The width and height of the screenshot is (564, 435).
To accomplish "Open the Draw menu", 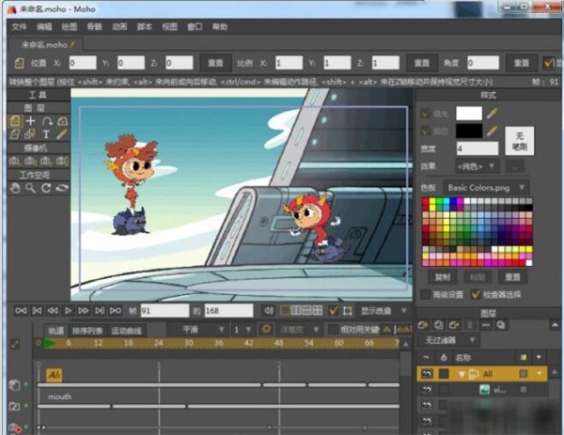I will 69,27.
